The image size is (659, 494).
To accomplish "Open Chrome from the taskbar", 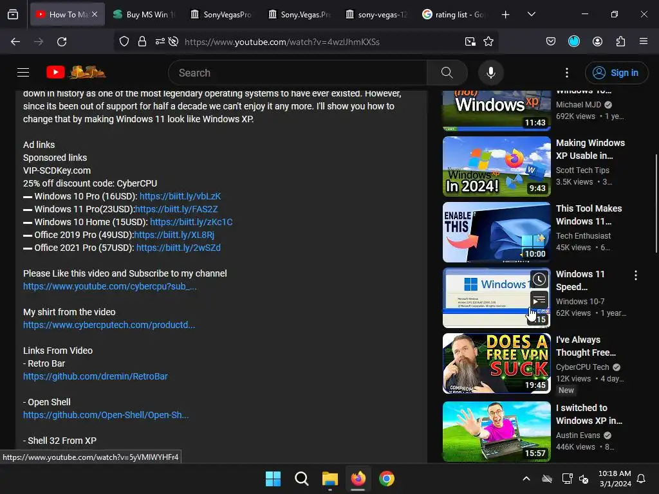I will coord(387,479).
